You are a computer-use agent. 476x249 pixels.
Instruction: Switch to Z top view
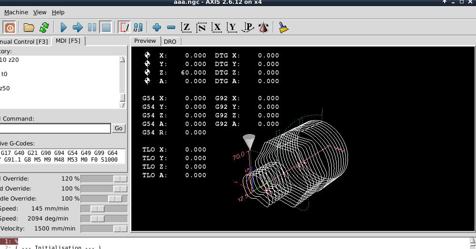tap(186, 28)
